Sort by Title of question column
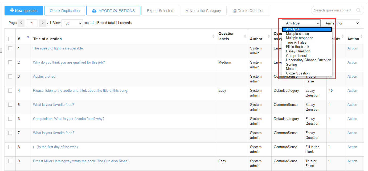Viewport: 368px width, 171px height. (213, 36)
